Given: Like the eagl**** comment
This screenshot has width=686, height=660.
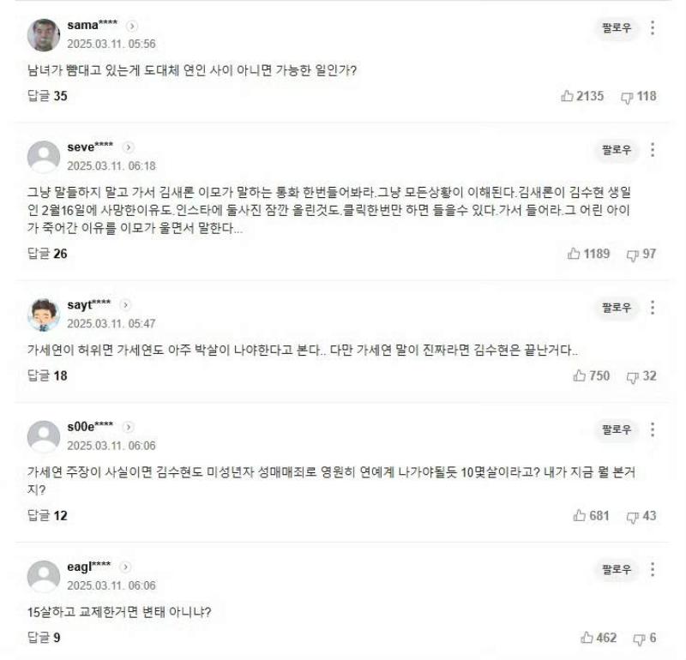Looking at the screenshot, I should click(587, 638).
